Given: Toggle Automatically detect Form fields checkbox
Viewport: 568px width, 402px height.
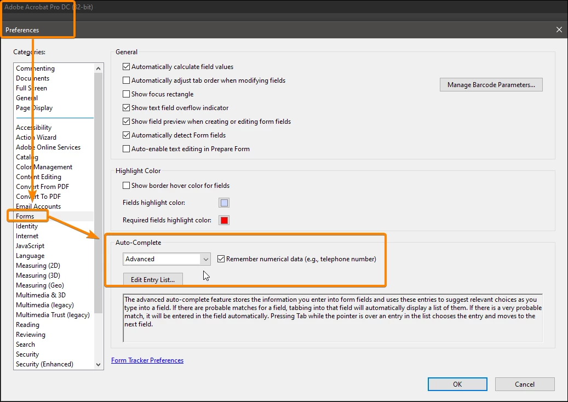Looking at the screenshot, I should point(126,135).
